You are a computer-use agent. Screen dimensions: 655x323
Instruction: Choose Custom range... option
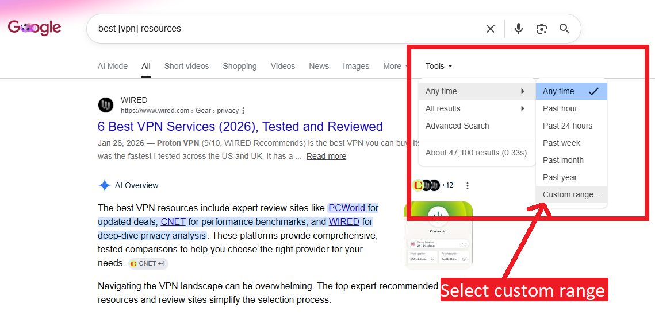tap(571, 194)
